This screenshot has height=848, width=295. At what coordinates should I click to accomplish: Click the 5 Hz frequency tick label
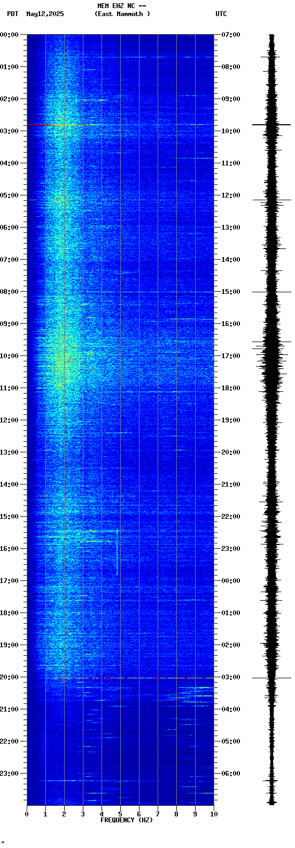[120, 814]
